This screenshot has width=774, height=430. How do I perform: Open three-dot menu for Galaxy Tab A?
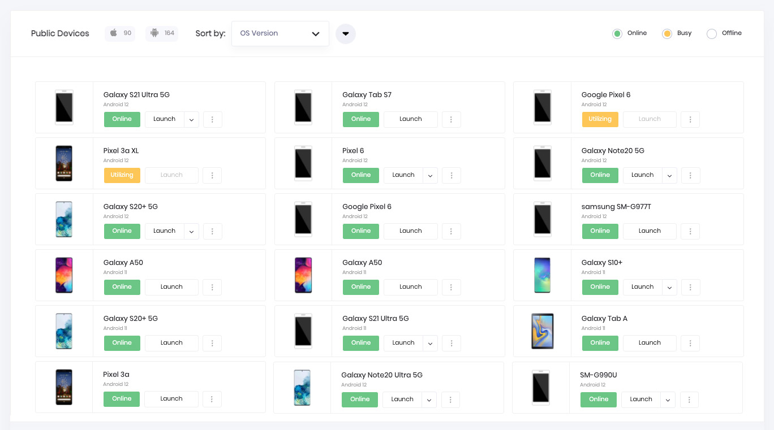[x=690, y=343]
